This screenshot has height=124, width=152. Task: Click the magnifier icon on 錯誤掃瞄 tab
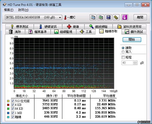[x=91, y=27]
